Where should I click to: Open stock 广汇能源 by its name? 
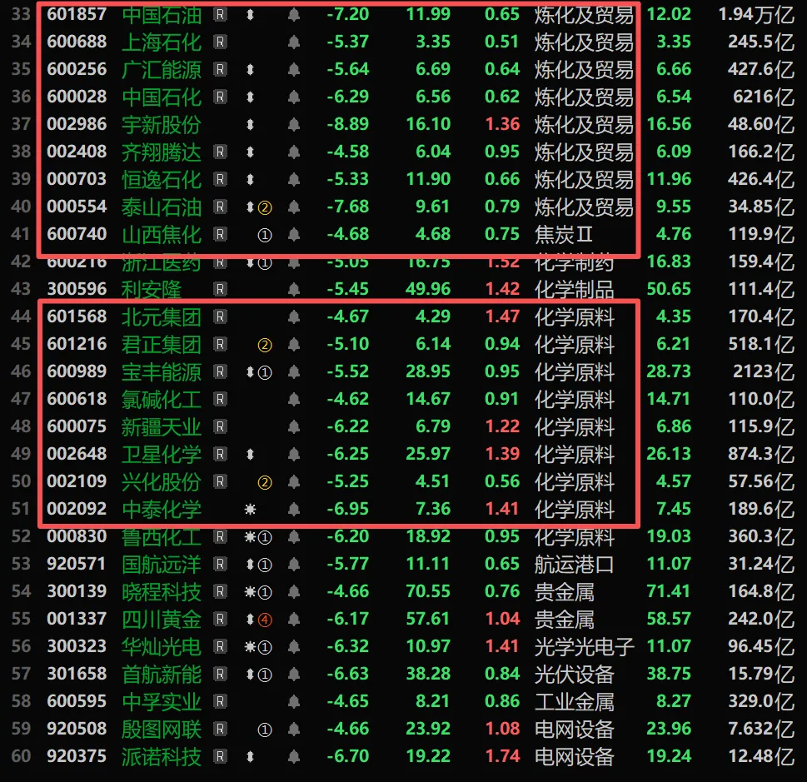pyautogui.click(x=162, y=69)
